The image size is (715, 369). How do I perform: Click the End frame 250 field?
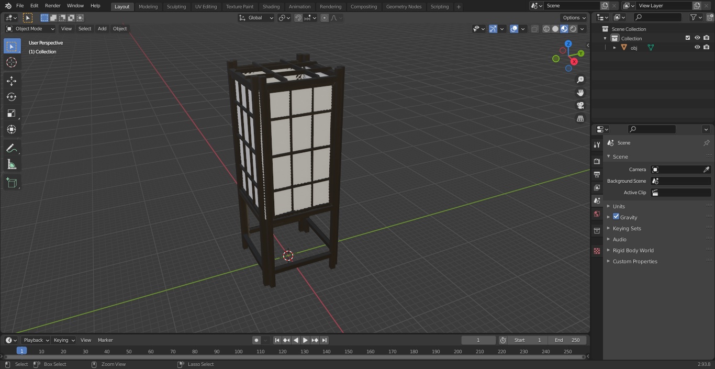tap(567, 340)
